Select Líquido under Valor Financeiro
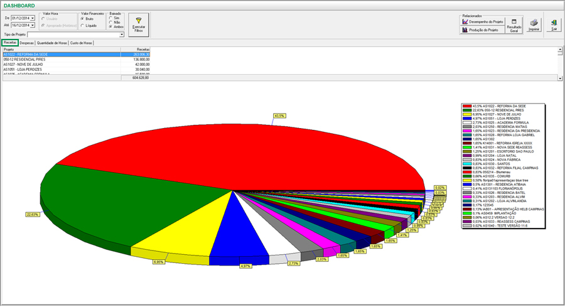The height and width of the screenshot is (307, 565). 83,26
